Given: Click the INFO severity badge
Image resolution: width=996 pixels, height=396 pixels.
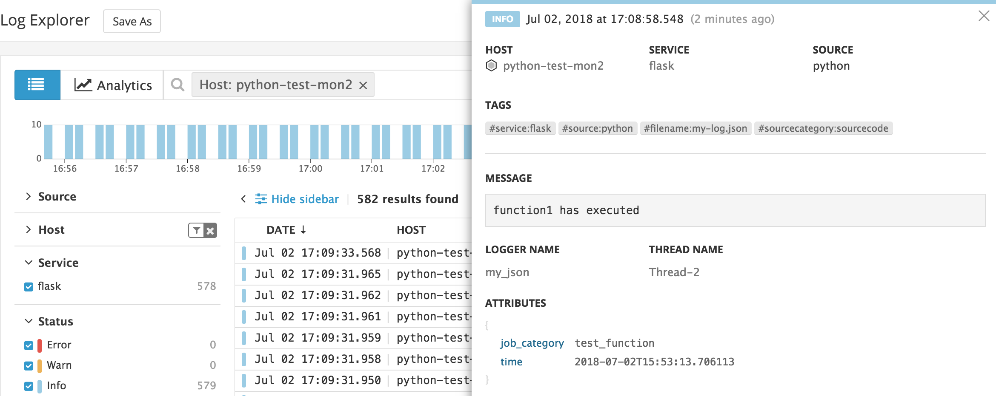Looking at the screenshot, I should point(502,19).
